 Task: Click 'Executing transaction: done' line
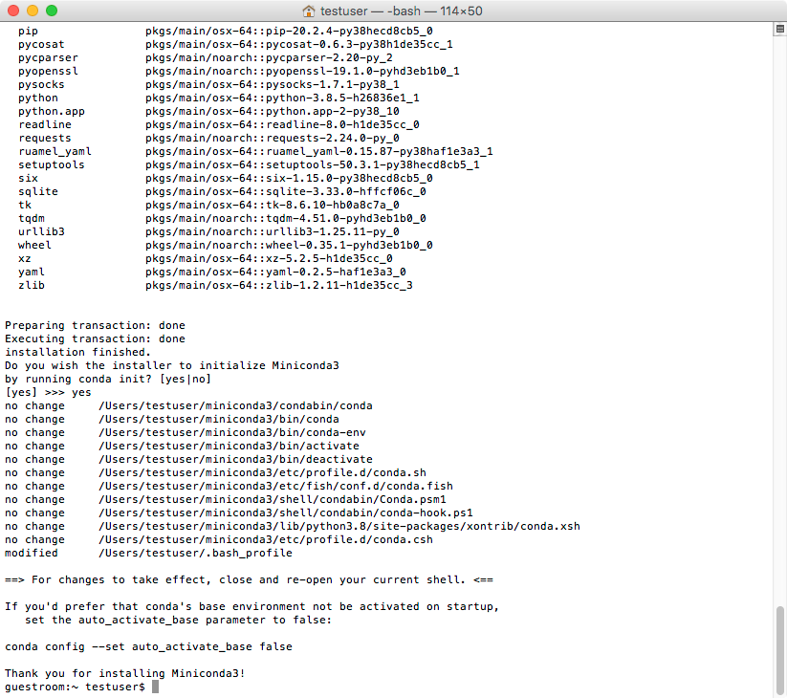(95, 338)
